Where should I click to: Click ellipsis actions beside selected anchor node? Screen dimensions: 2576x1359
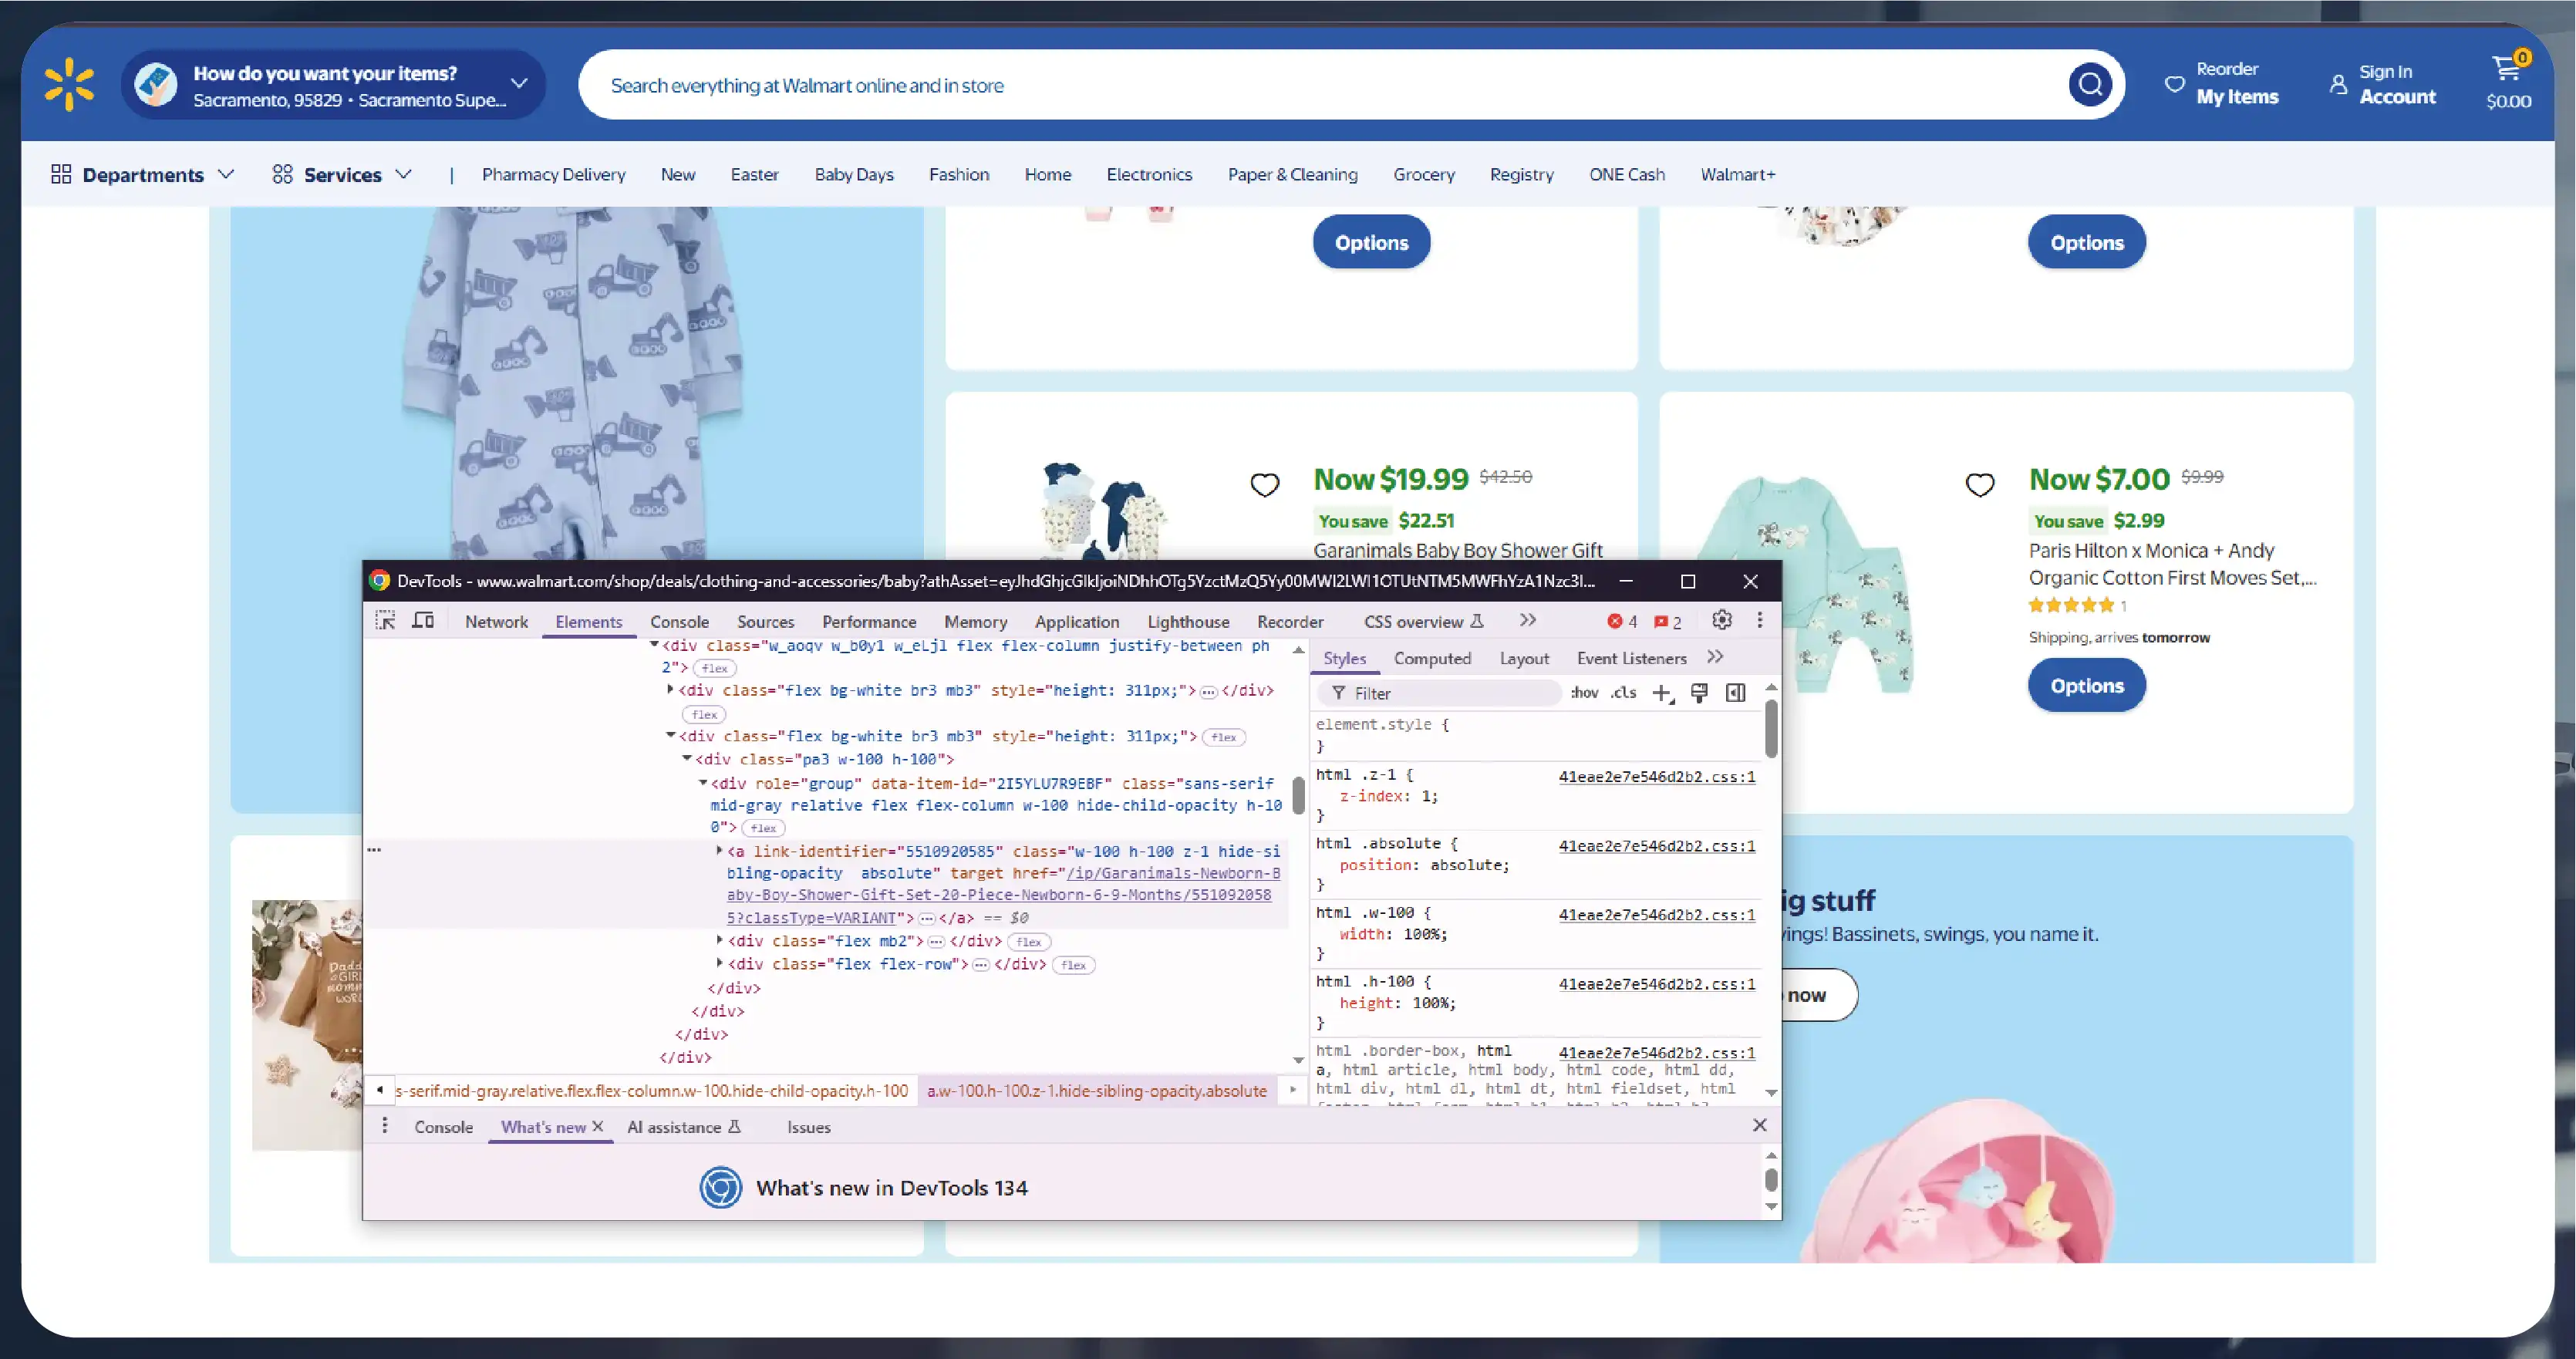click(374, 849)
